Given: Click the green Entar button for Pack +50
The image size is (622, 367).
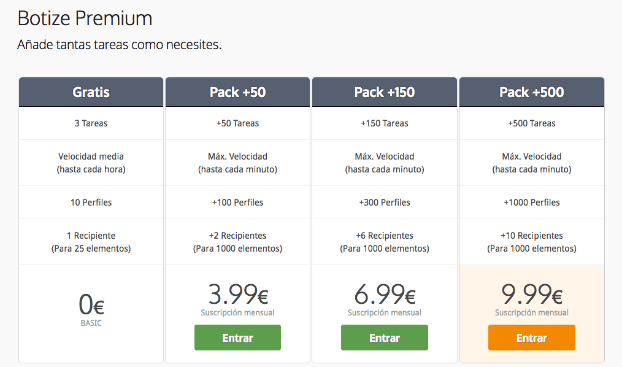Looking at the screenshot, I should (237, 338).
